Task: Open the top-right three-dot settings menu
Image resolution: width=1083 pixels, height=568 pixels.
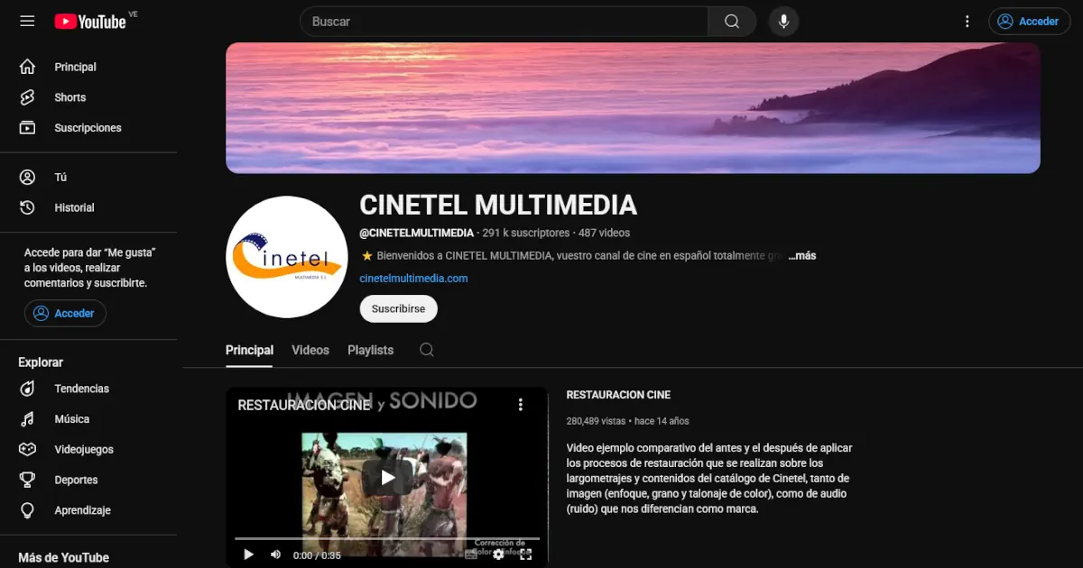Action: pyautogui.click(x=967, y=22)
